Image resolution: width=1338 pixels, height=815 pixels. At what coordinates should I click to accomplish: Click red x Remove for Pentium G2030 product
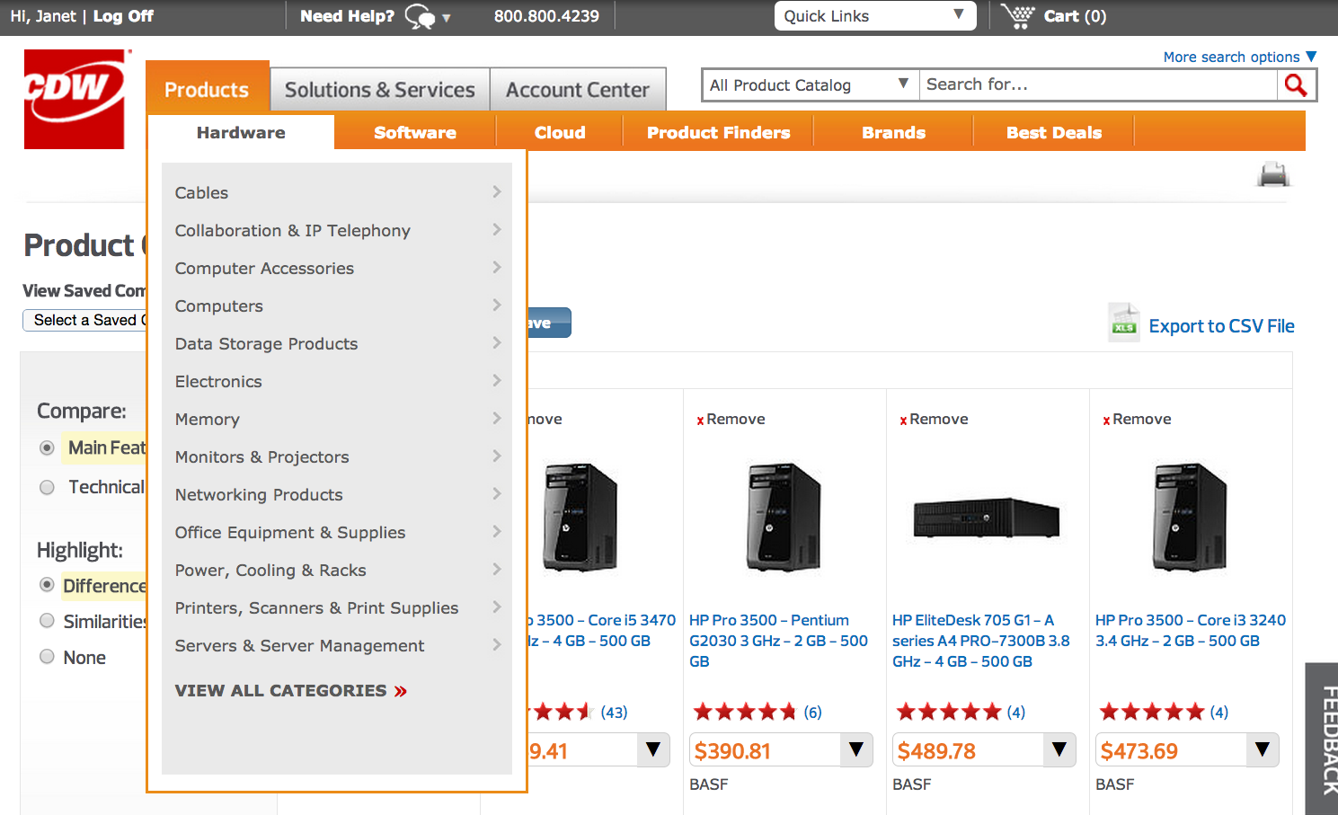tap(731, 420)
